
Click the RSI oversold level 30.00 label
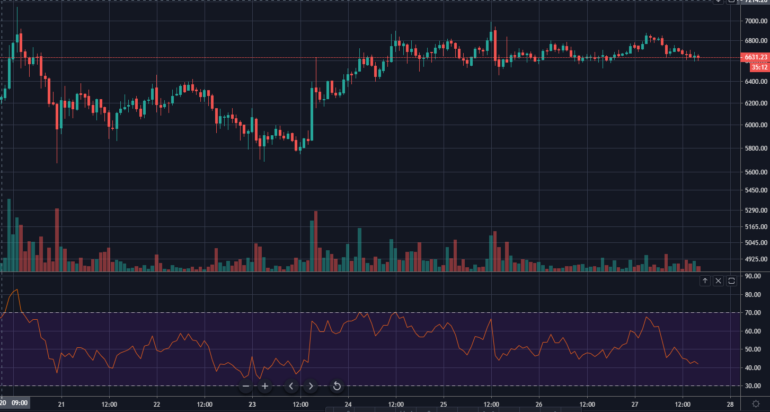click(753, 385)
